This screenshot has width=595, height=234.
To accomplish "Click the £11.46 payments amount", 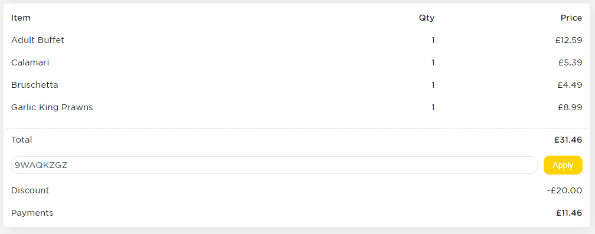I will [x=569, y=213].
